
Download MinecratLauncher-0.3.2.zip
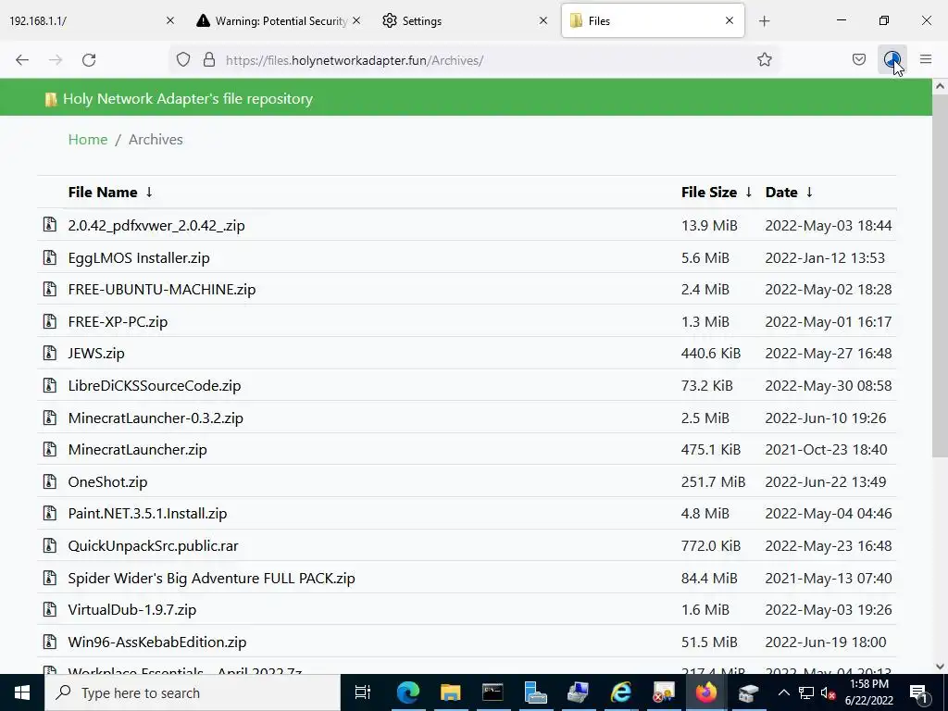pos(156,418)
